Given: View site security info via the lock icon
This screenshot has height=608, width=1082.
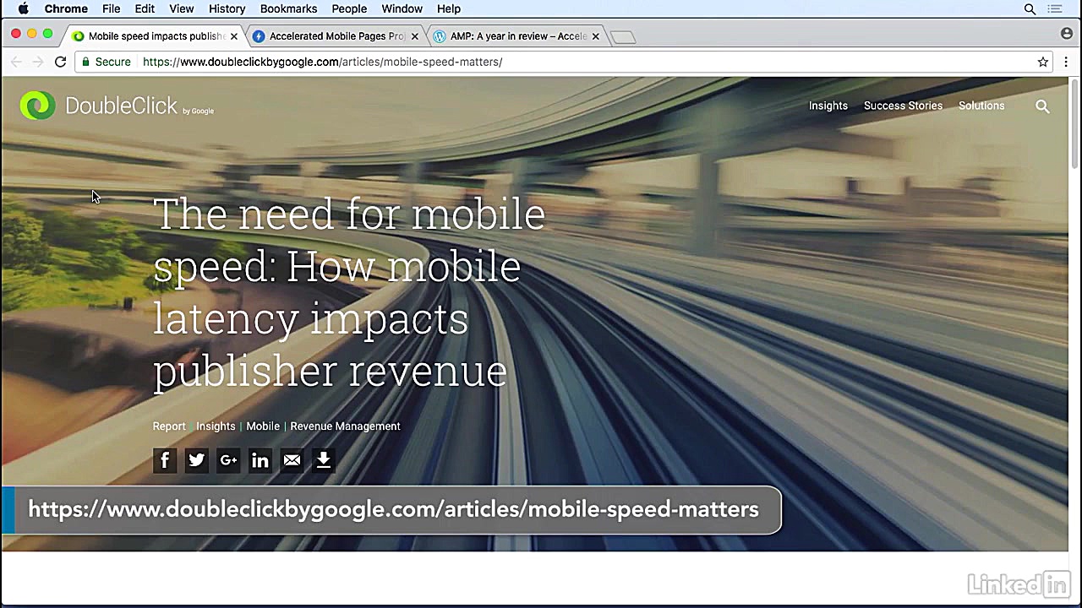Looking at the screenshot, I should [x=85, y=62].
